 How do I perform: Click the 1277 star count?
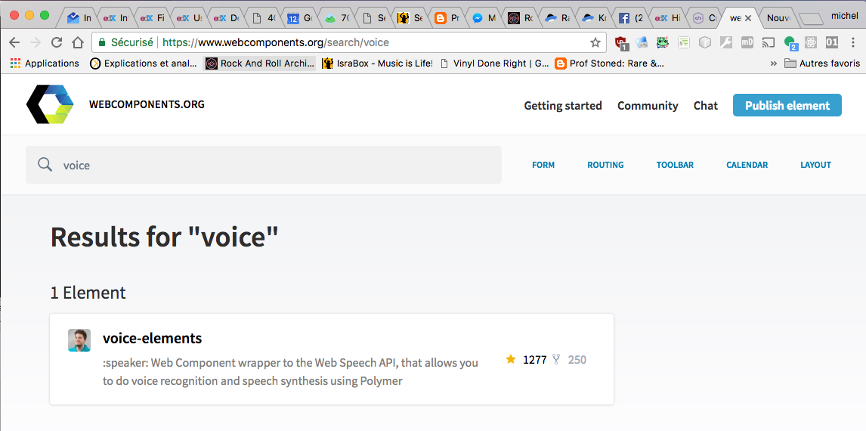pyautogui.click(x=534, y=360)
